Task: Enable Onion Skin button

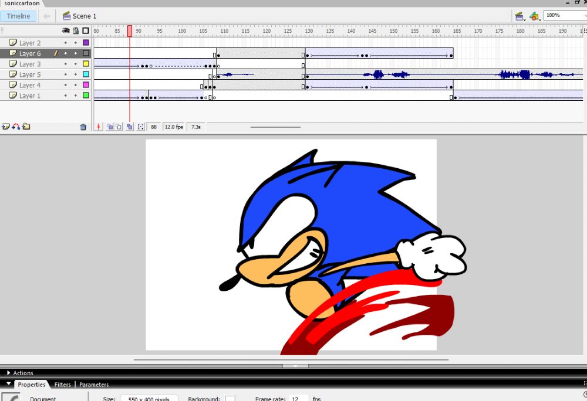Action: pyautogui.click(x=110, y=127)
